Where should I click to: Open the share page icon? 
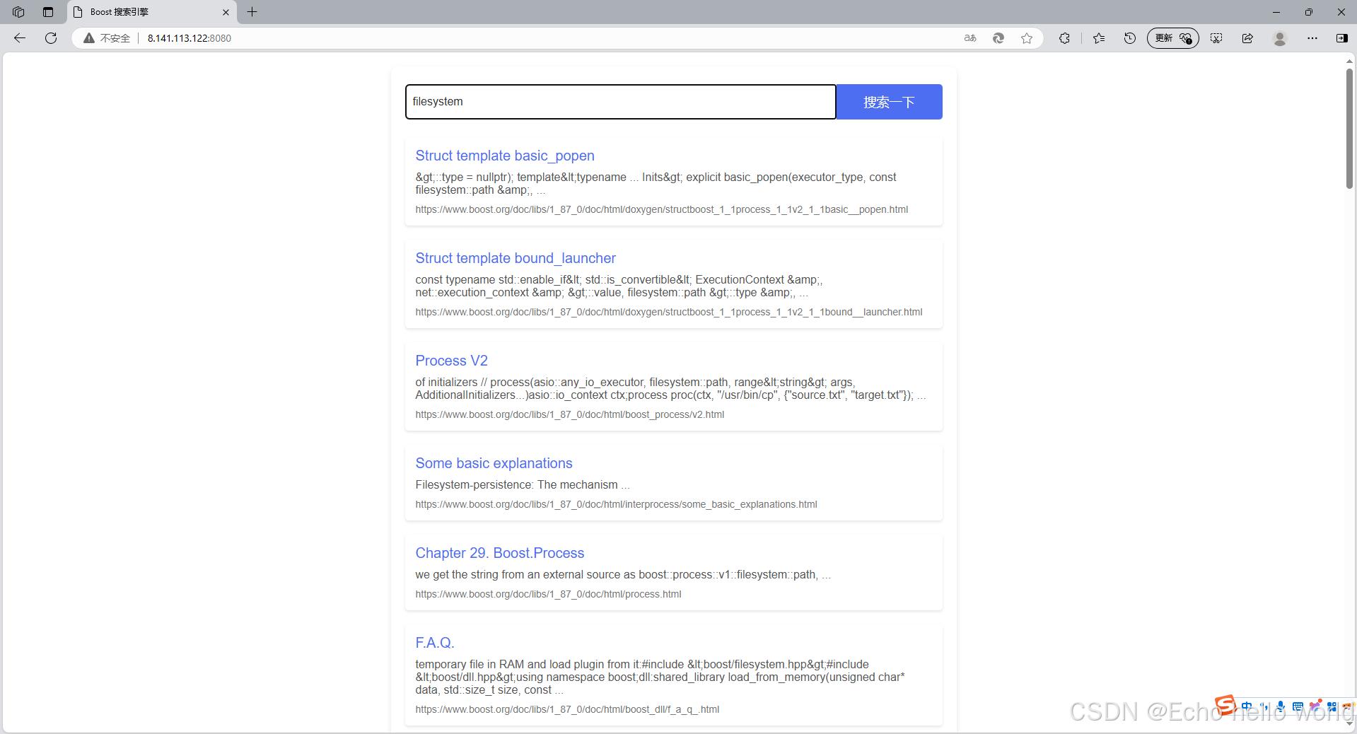coord(1247,38)
